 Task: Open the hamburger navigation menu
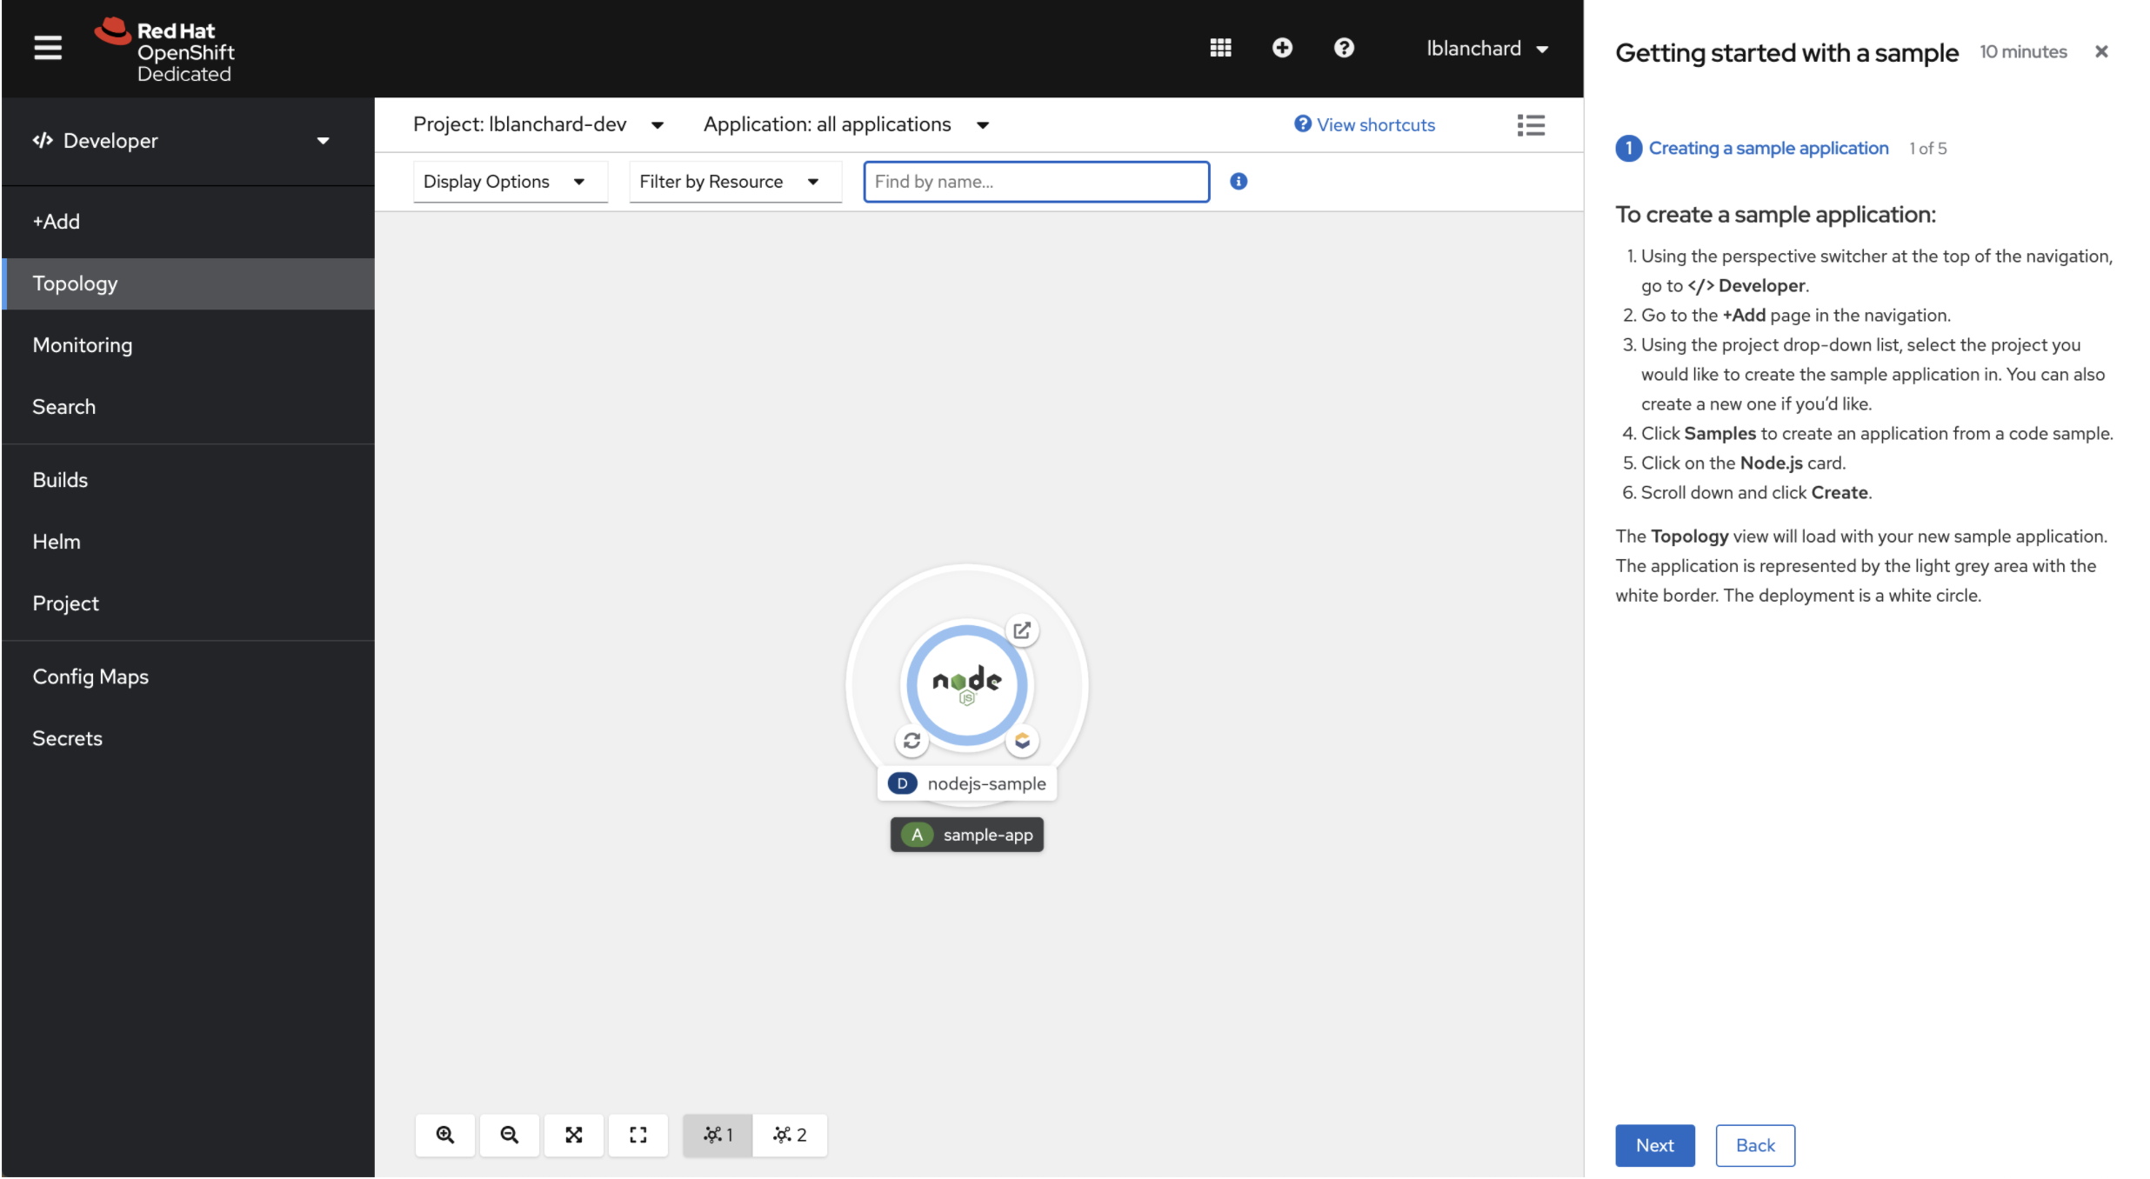48,48
